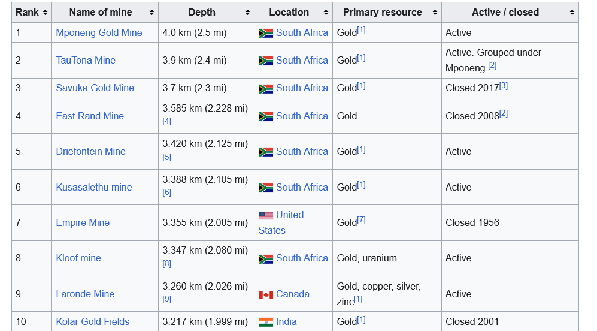Screen dimensions: 597x331
Task: Follow South Africa link in Kusasalethu row
Action: (x=302, y=187)
